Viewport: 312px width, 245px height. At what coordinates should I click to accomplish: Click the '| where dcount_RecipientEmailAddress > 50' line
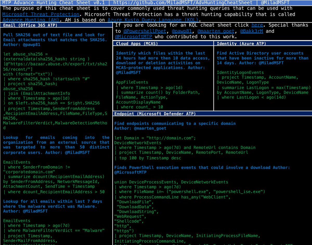(54, 192)
